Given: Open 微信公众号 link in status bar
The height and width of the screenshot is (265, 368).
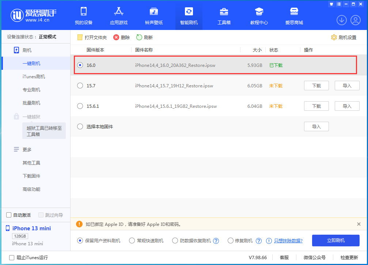Looking at the screenshot, I should click(315, 257).
